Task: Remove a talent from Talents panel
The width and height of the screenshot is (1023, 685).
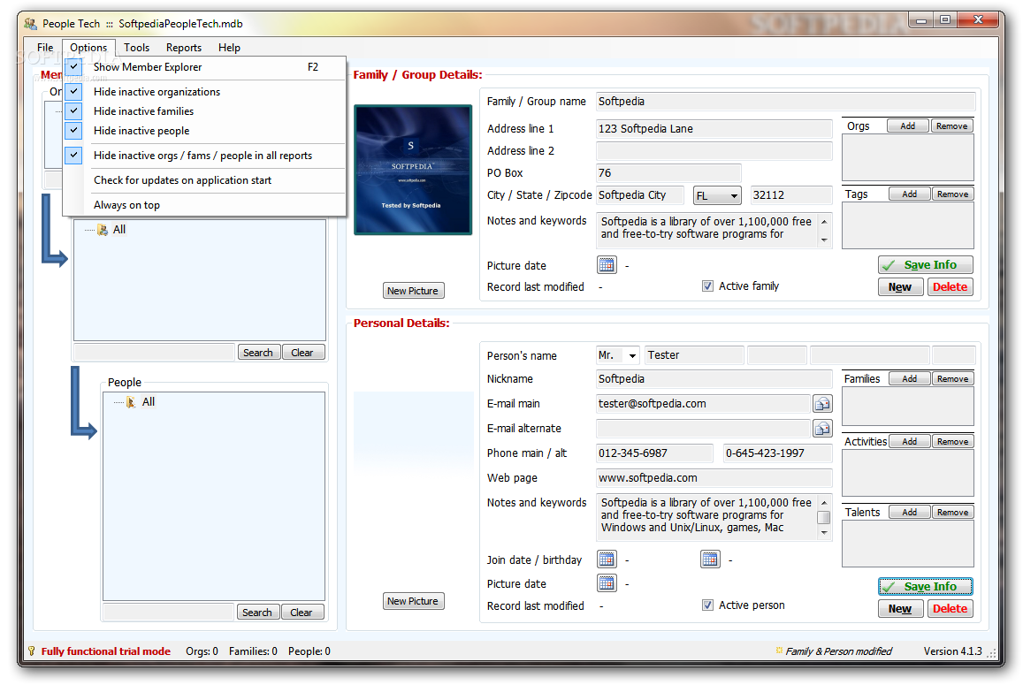Action: click(x=952, y=513)
